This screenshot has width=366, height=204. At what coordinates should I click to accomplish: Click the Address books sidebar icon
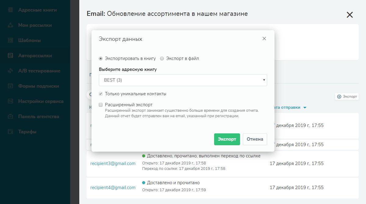[10, 10]
